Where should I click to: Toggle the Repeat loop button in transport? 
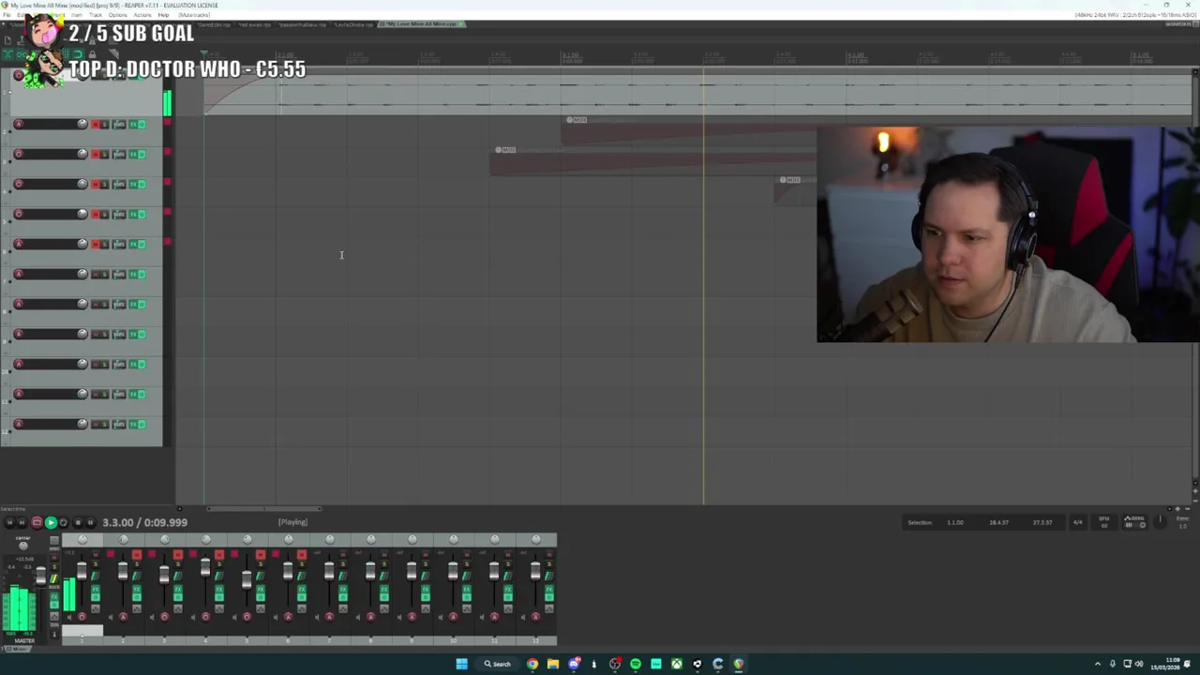click(x=64, y=522)
